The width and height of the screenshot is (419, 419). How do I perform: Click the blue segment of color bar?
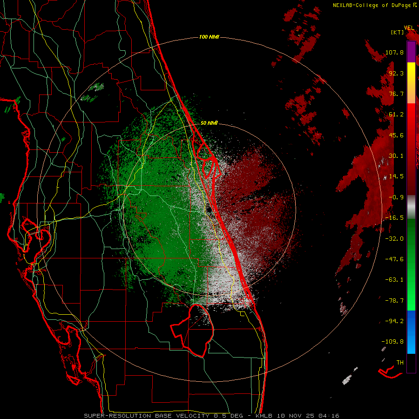(x=411, y=332)
